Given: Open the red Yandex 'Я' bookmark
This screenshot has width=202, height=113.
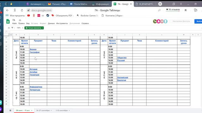Looking at the screenshot, I should coord(34,15).
